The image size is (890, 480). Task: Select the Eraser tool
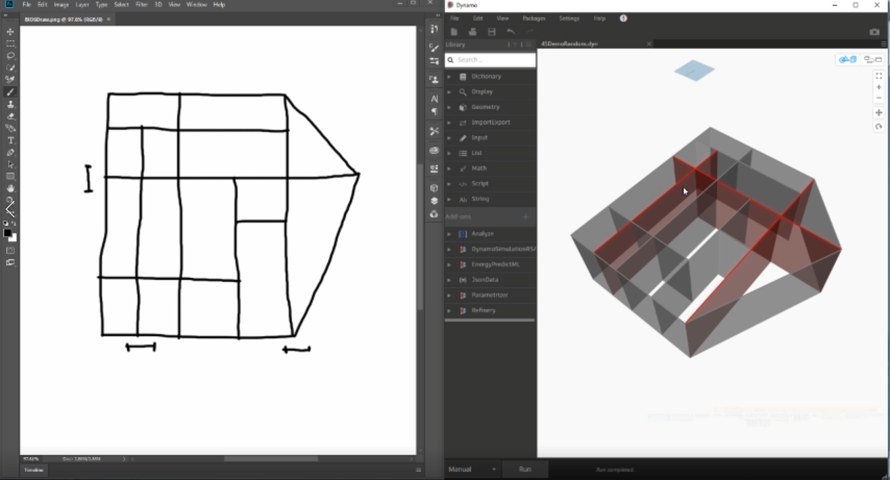point(10,117)
